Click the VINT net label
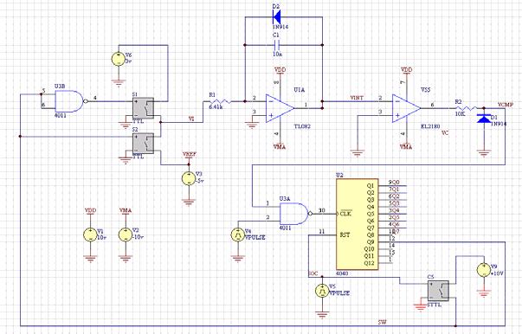 357,98
